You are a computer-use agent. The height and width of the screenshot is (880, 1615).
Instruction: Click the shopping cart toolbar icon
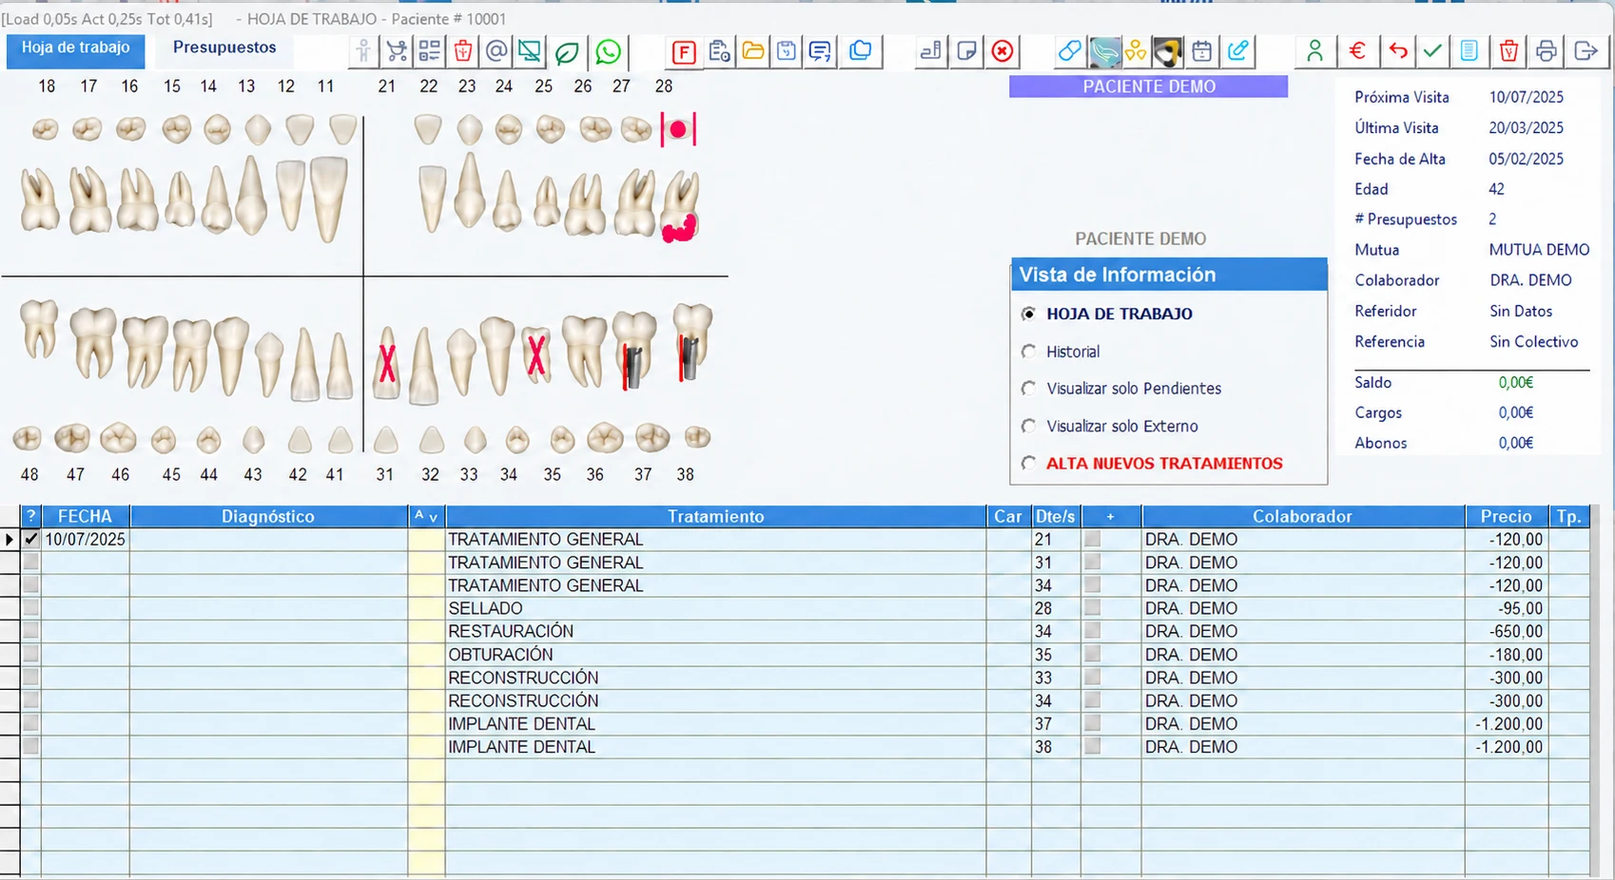397,51
